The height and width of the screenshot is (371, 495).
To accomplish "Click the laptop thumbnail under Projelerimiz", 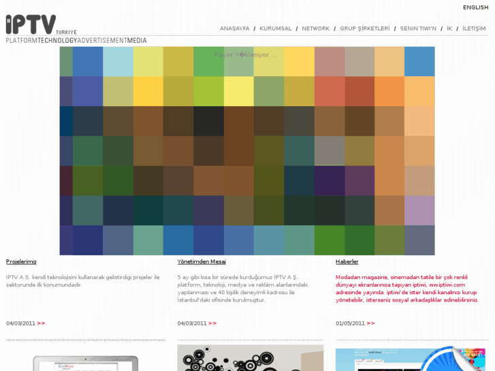I will [x=86, y=363].
